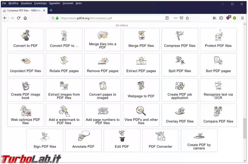Image resolution: width=248 pixels, height=164 pixels.
Task: Open the Convert PDF to ... tool
Action: (x=64, y=39)
